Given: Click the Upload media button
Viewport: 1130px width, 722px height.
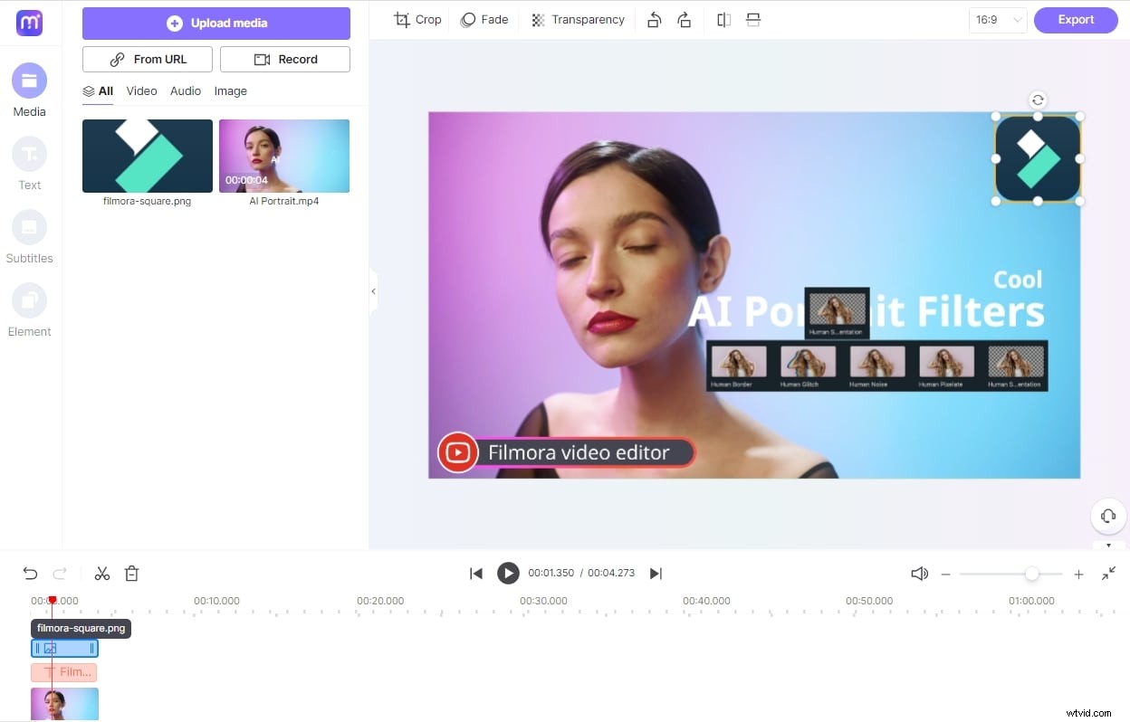Looking at the screenshot, I should 215,23.
